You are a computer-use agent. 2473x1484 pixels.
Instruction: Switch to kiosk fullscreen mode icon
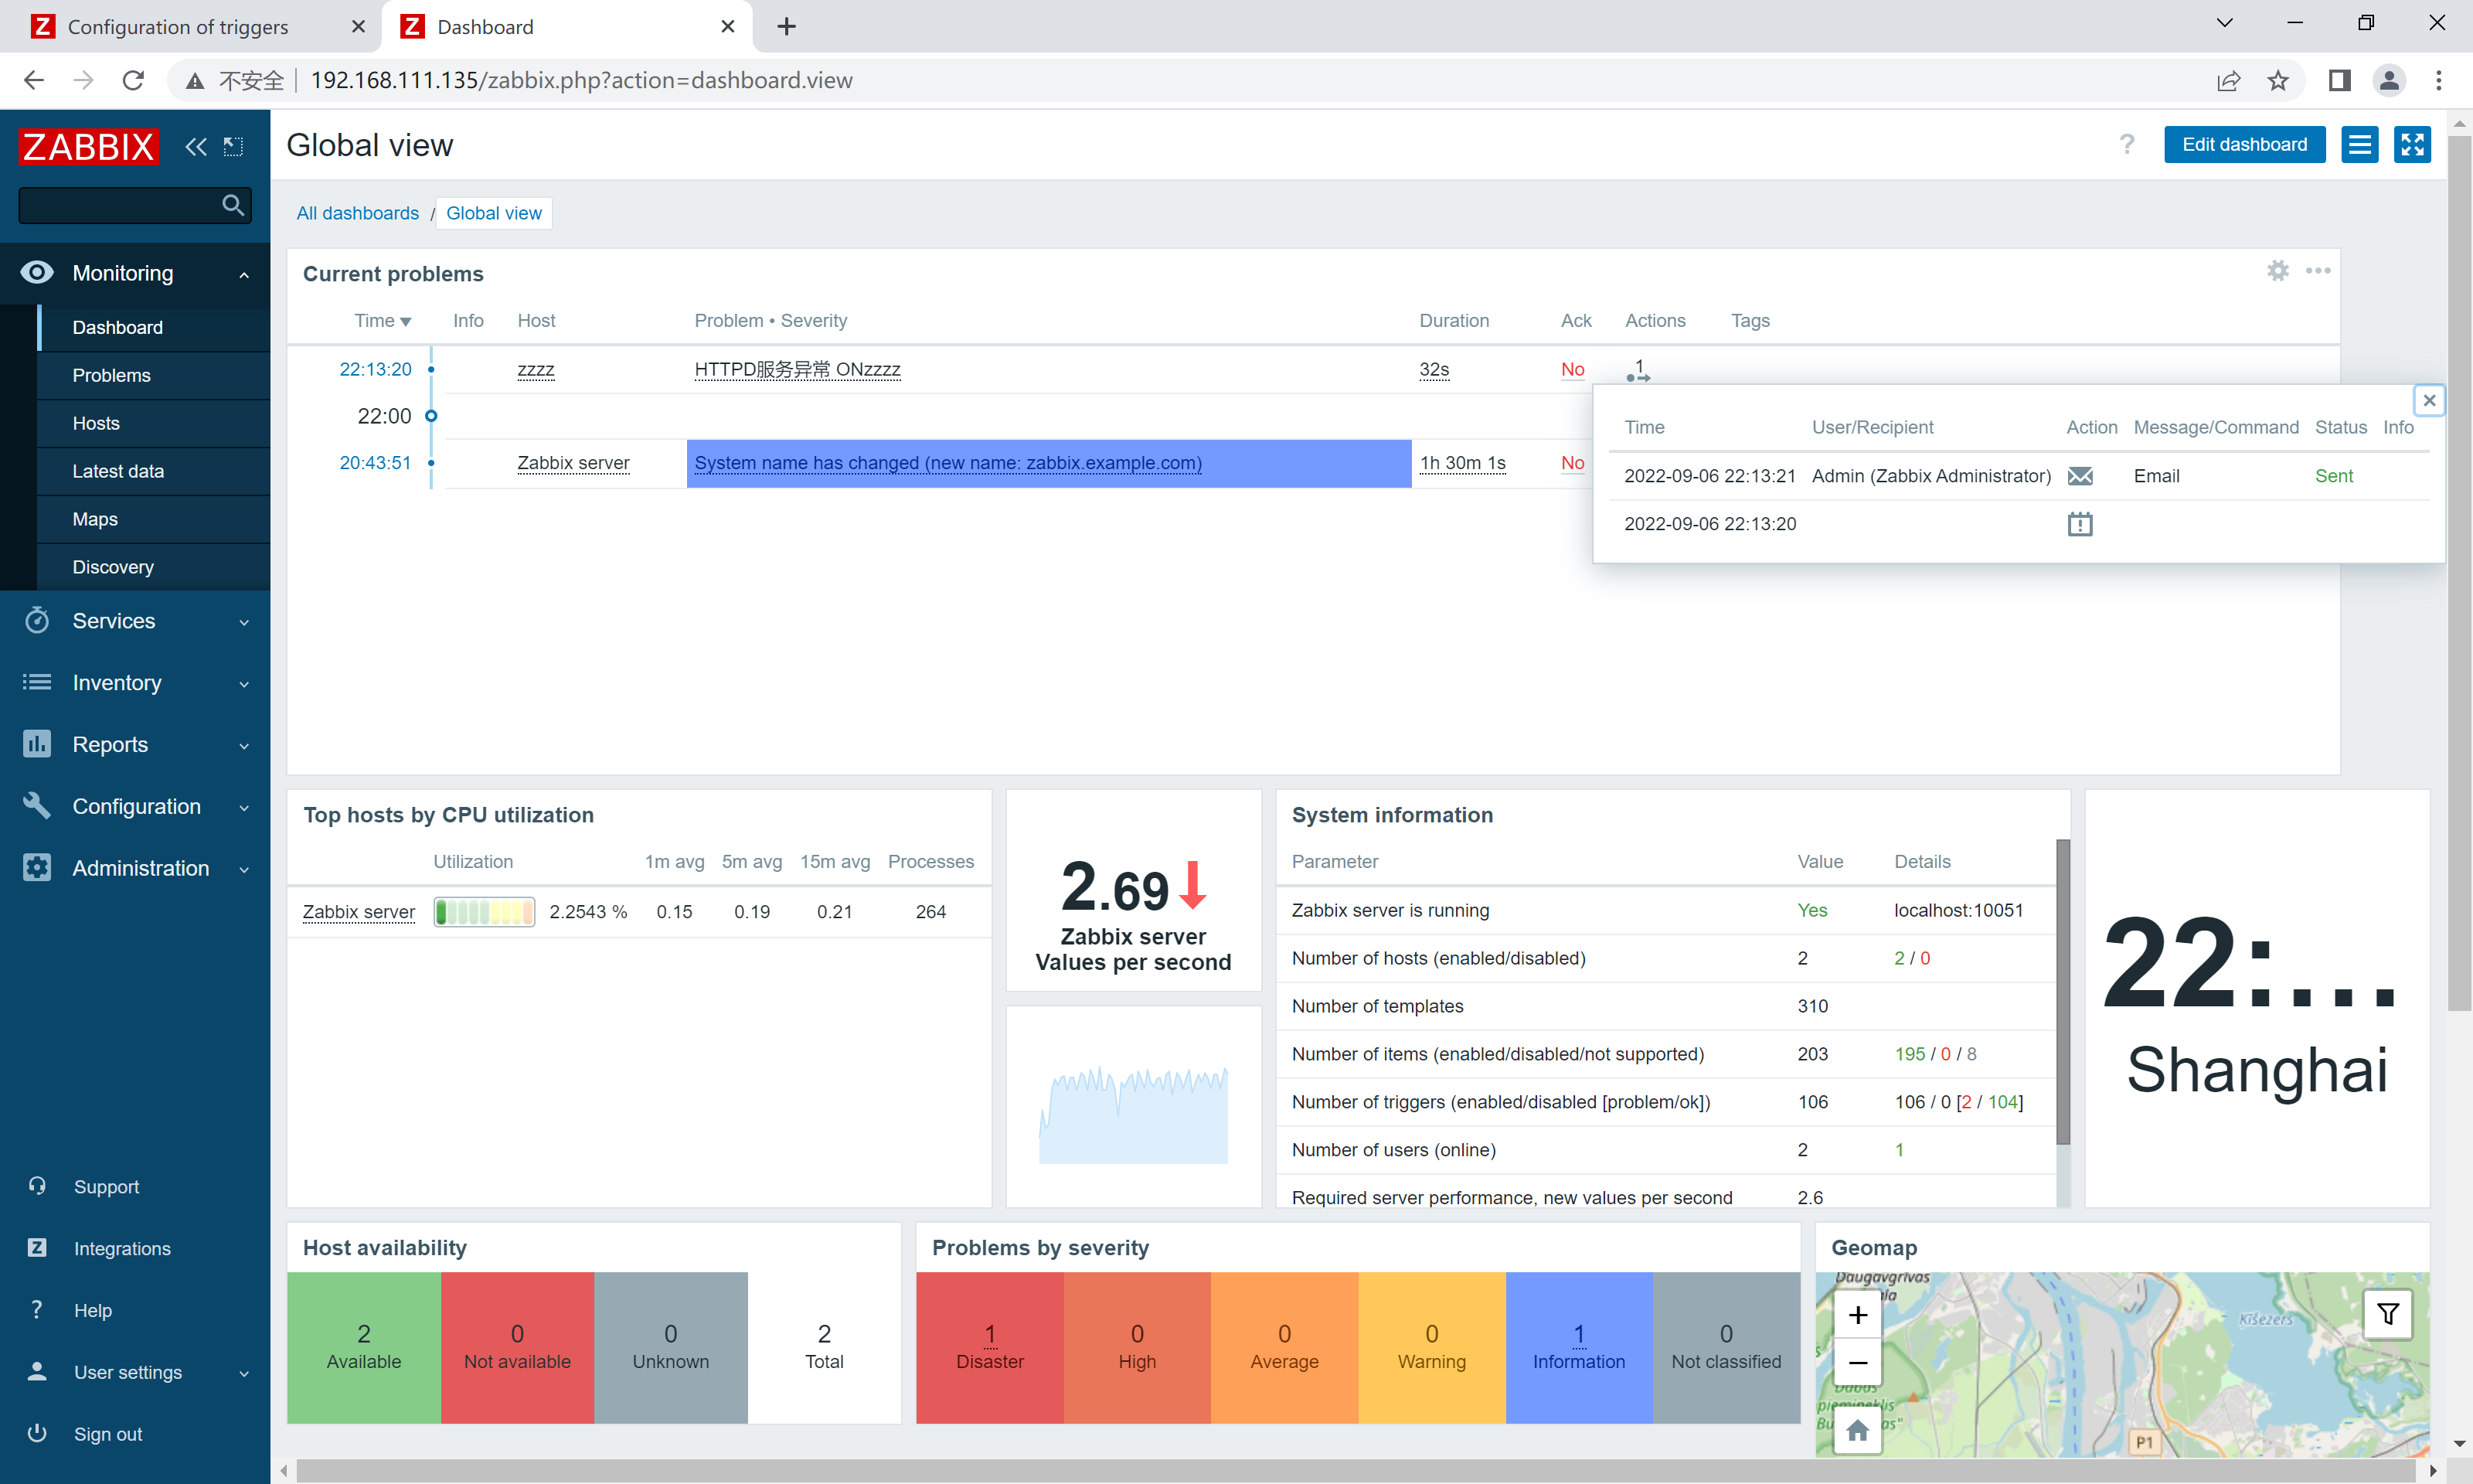click(x=2412, y=145)
